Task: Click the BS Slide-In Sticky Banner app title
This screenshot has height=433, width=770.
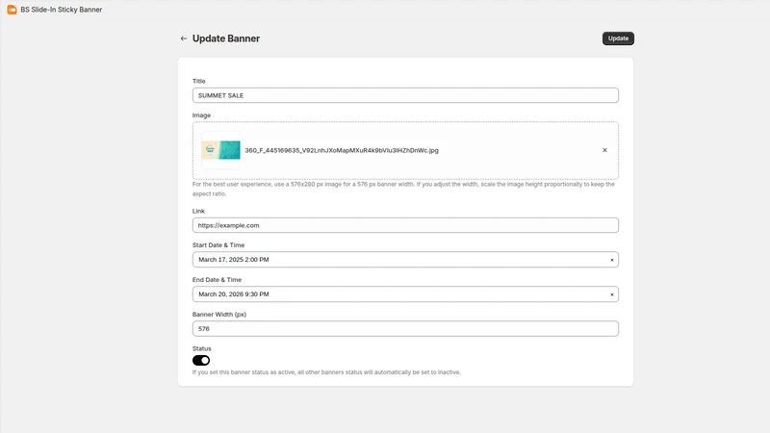Action: [x=62, y=10]
